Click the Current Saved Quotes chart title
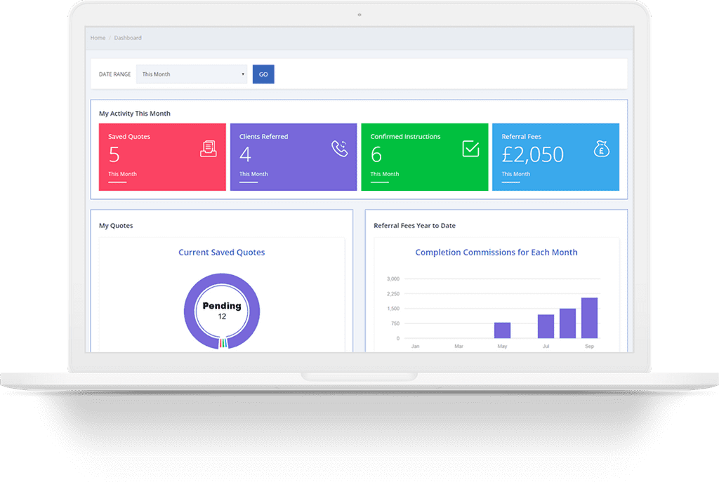Screen dimensions: 719x482 [x=222, y=253]
